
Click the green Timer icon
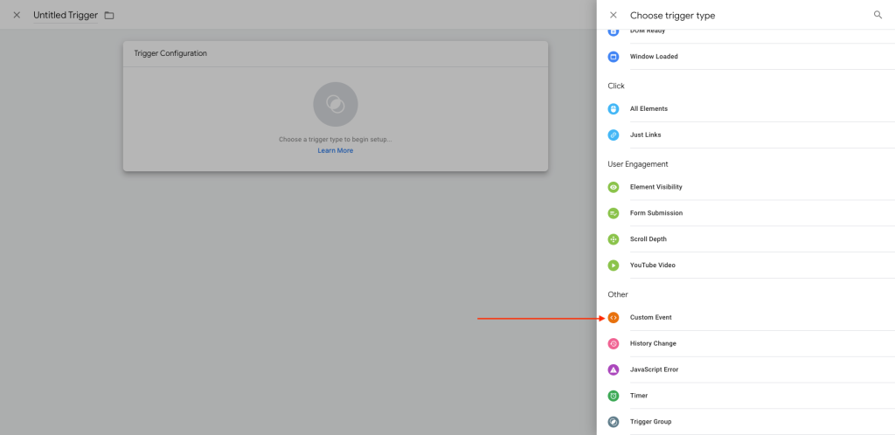[613, 396]
